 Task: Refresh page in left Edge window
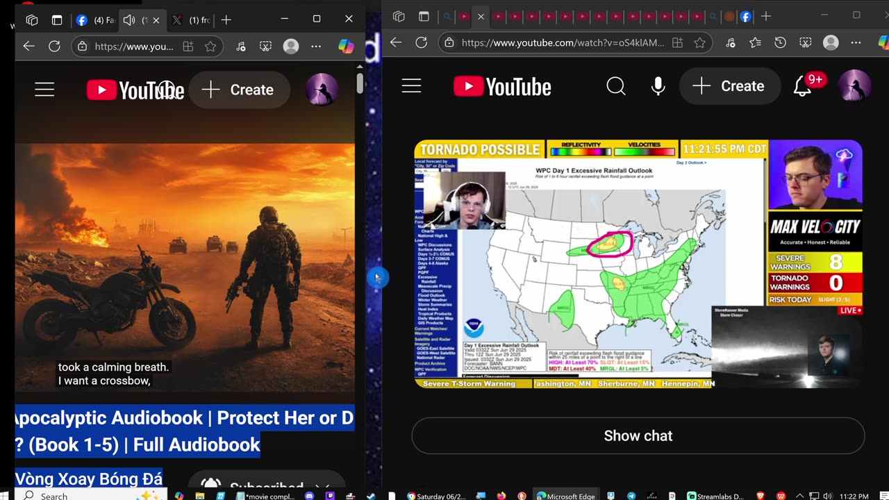(x=54, y=47)
